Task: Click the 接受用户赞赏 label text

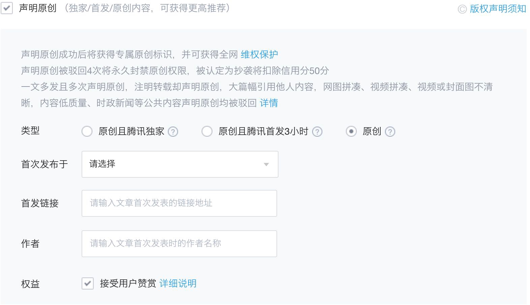Action: click(x=128, y=283)
